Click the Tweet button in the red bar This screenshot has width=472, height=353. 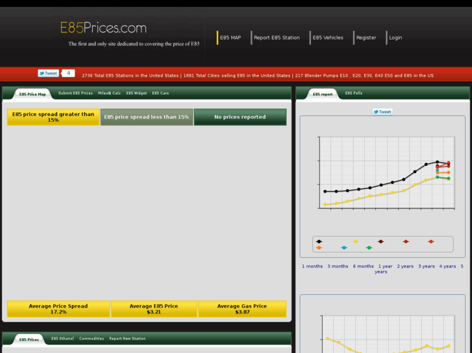pyautogui.click(x=48, y=73)
